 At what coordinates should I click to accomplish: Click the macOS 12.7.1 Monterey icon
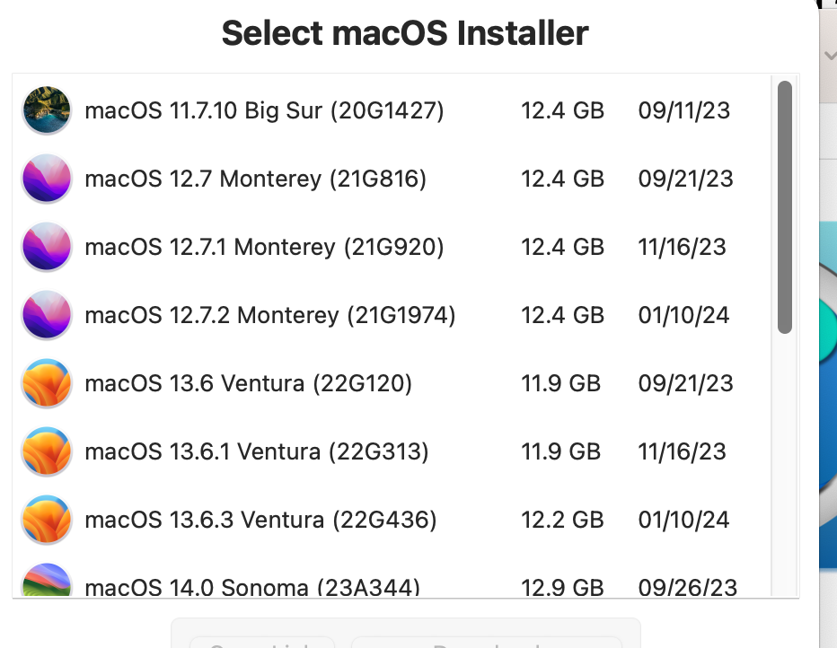(x=46, y=247)
